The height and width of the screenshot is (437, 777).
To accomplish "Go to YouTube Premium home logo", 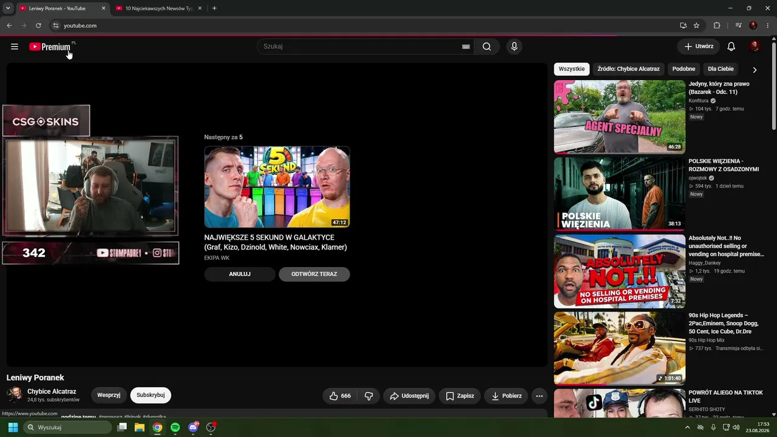I will point(51,47).
